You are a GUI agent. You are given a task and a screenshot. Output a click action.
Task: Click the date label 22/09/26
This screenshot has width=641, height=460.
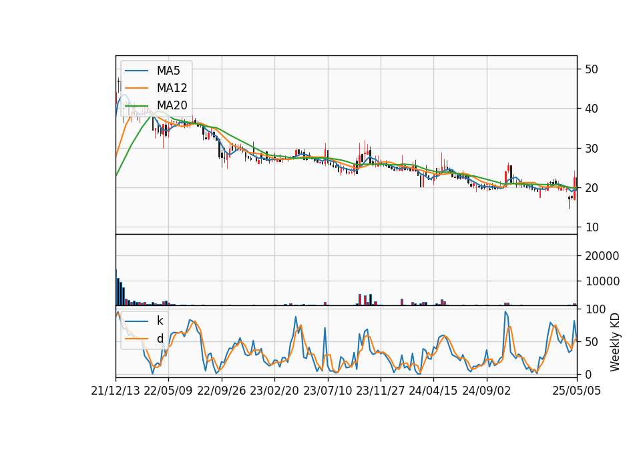tap(222, 391)
